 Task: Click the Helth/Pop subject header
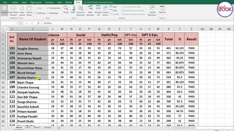click(x=109, y=35)
